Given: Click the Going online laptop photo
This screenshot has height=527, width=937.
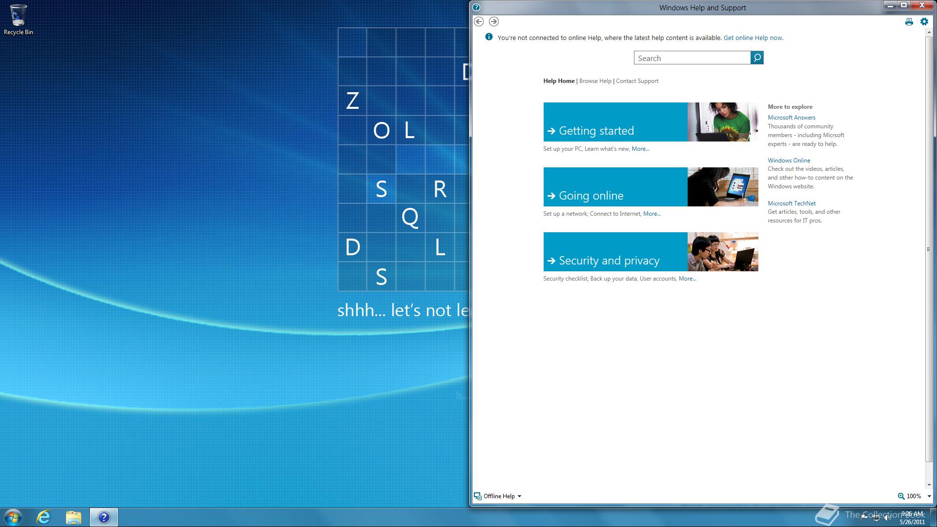Looking at the screenshot, I should (x=723, y=187).
